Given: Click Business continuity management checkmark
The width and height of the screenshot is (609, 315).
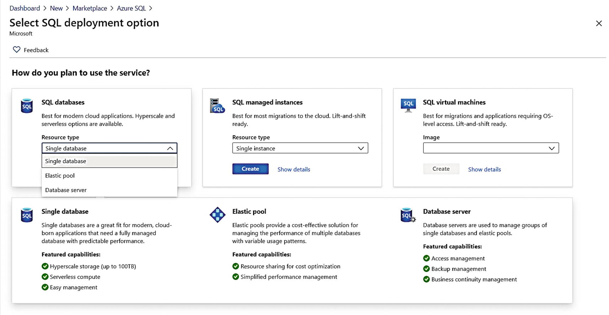Looking at the screenshot, I should (x=426, y=279).
